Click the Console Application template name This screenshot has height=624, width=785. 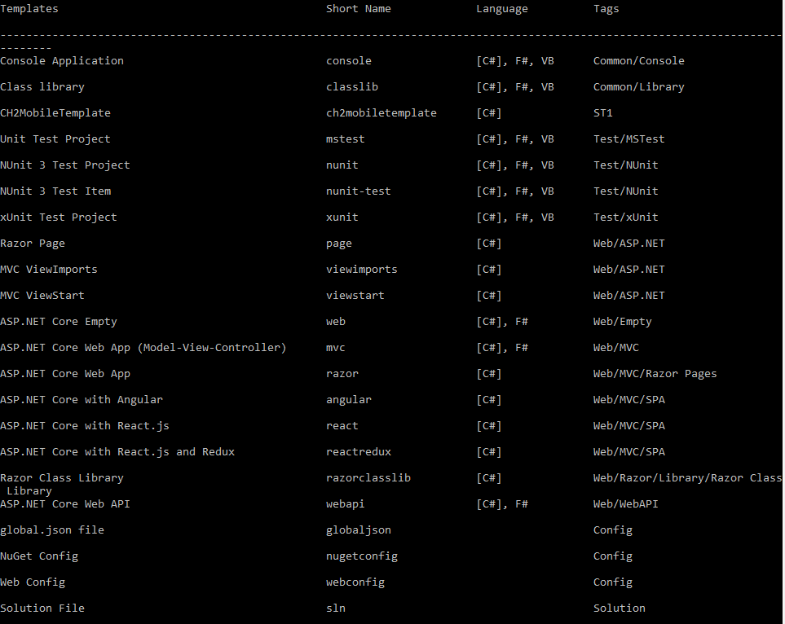tap(62, 61)
